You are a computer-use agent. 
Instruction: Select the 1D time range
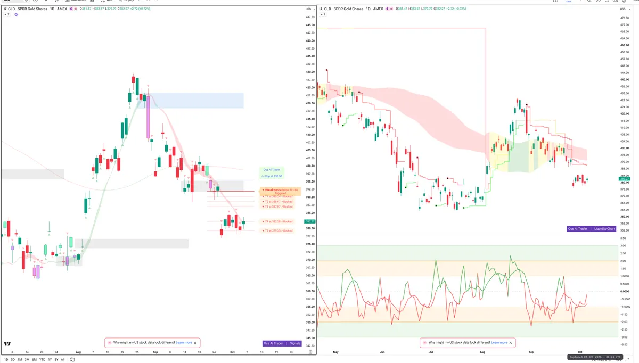click(6, 360)
